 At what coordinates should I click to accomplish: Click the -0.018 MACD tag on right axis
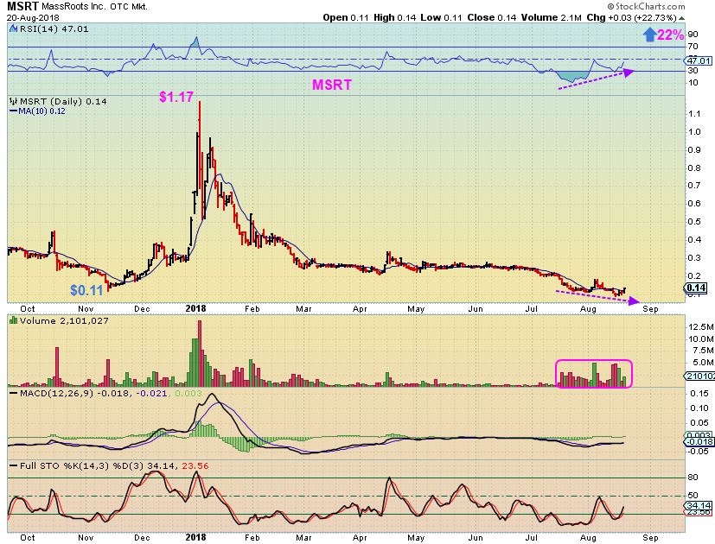(699, 442)
